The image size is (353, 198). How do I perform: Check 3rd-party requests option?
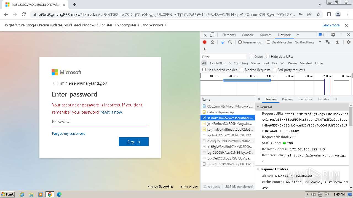(275, 70)
